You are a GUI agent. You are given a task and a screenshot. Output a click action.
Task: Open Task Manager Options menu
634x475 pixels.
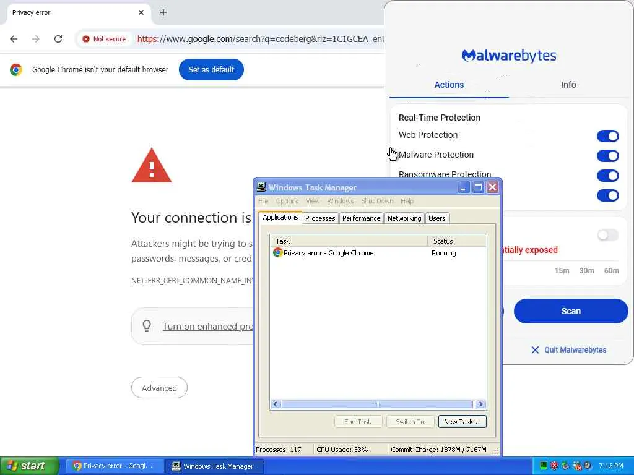click(x=287, y=201)
